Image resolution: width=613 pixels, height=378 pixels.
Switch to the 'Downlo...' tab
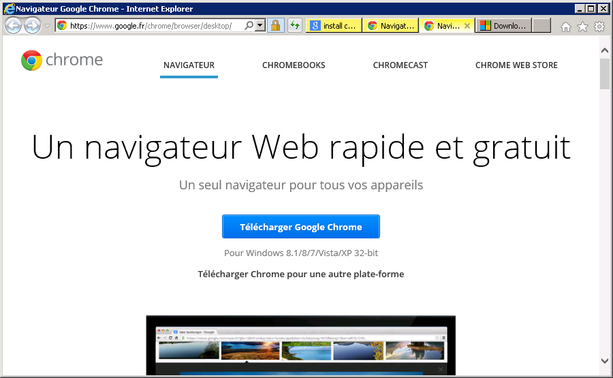[503, 26]
